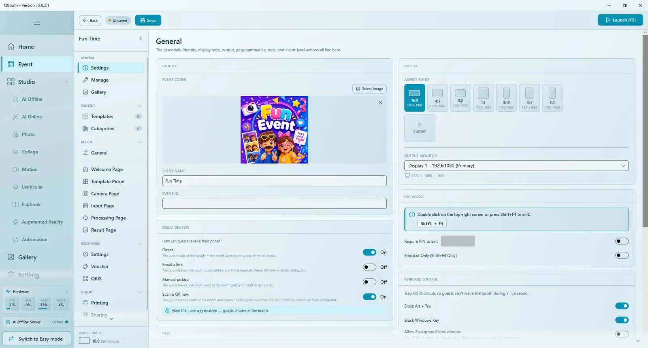
Task: Open the Lenticular studio icon
Action: click(x=15, y=187)
